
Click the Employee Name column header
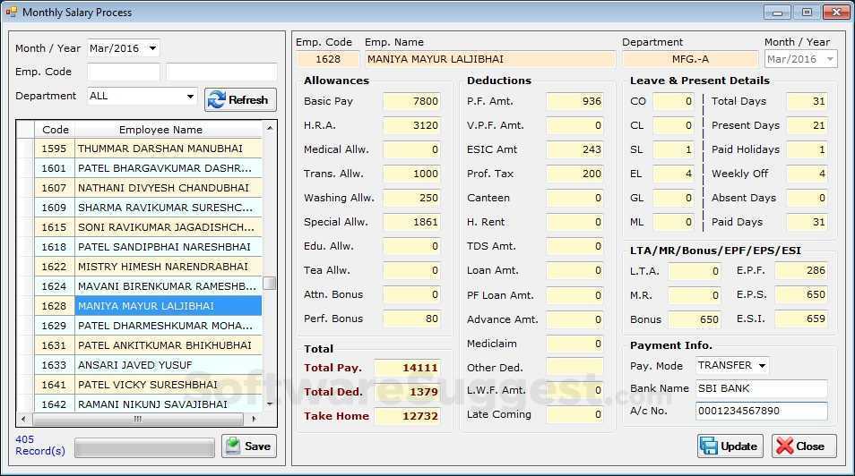tap(161, 130)
